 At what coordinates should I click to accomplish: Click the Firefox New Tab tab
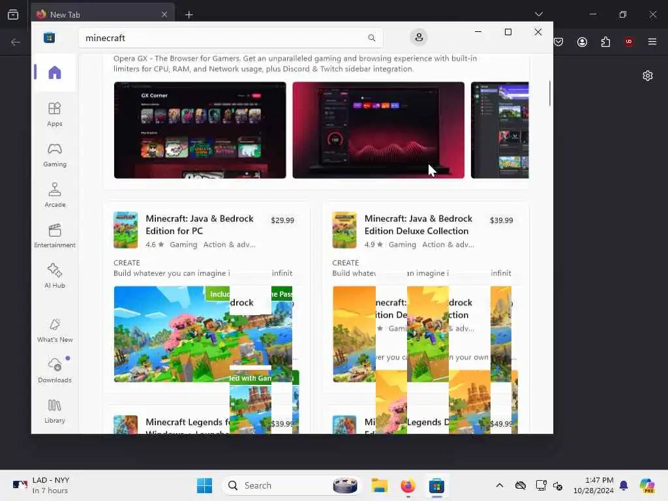click(102, 14)
